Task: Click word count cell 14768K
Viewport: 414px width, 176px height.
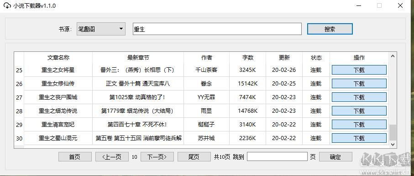Action: (248, 111)
